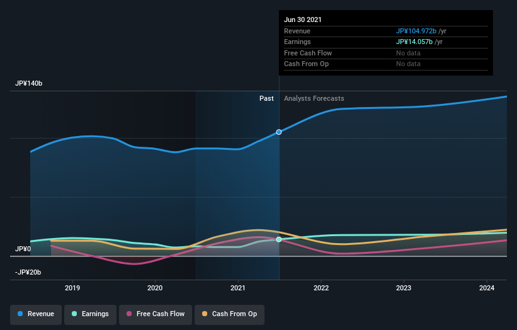Click the Analysts Forecasts label
This screenshot has width=517, height=330.
click(314, 98)
